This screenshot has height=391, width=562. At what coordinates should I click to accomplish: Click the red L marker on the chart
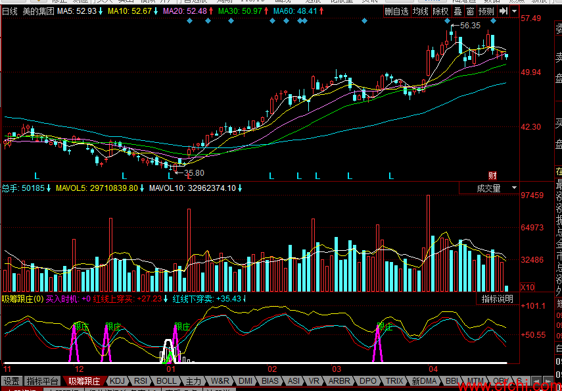point(189,176)
